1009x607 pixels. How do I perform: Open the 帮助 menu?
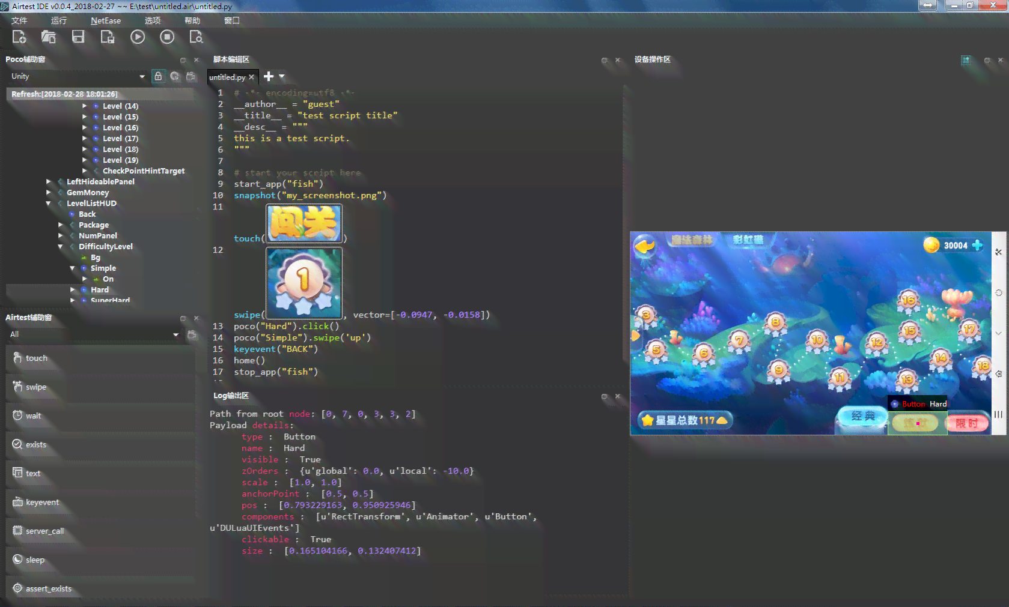click(192, 20)
